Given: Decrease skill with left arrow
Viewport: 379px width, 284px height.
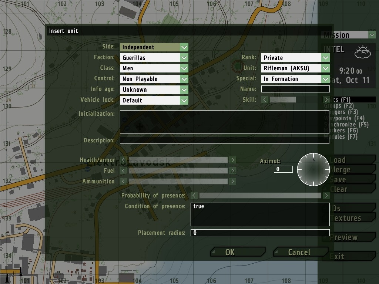Looking at the screenshot, I should (x=265, y=99).
